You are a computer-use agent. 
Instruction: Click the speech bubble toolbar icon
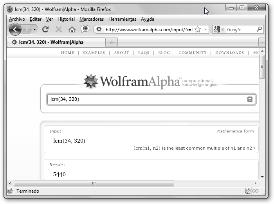tap(85, 29)
